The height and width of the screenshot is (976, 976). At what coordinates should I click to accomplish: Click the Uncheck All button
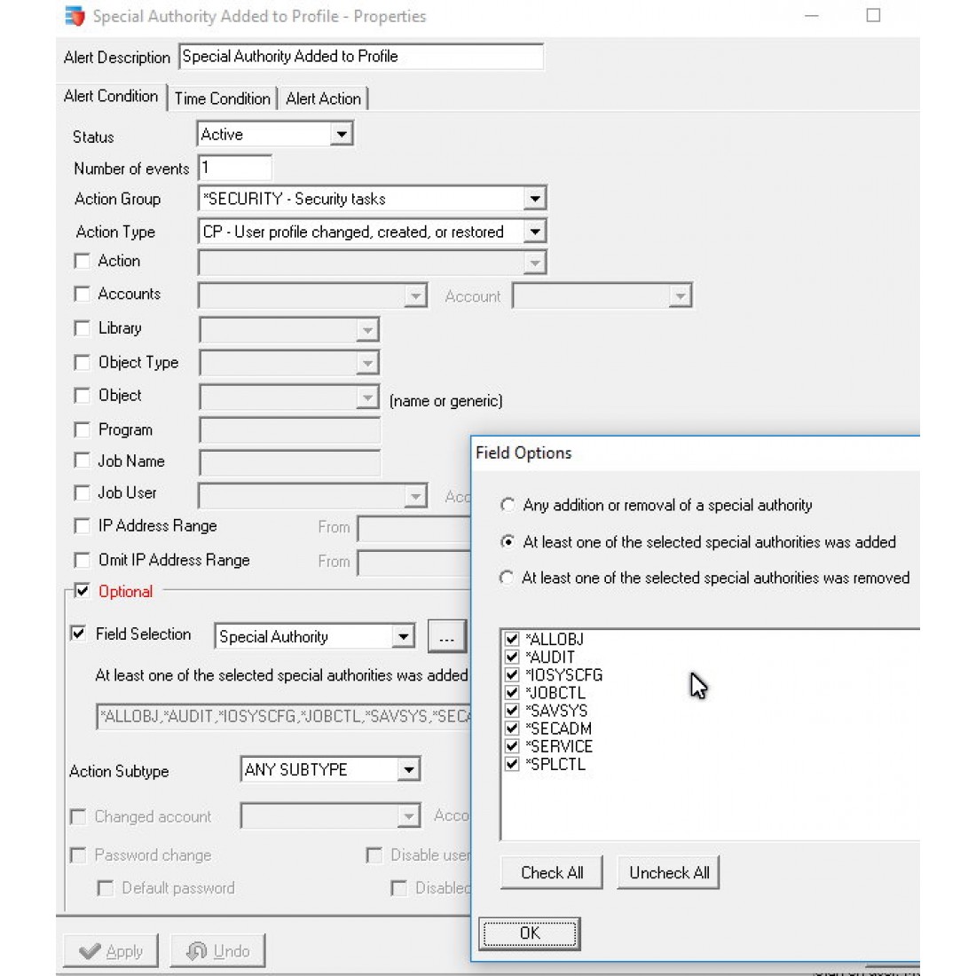point(667,872)
